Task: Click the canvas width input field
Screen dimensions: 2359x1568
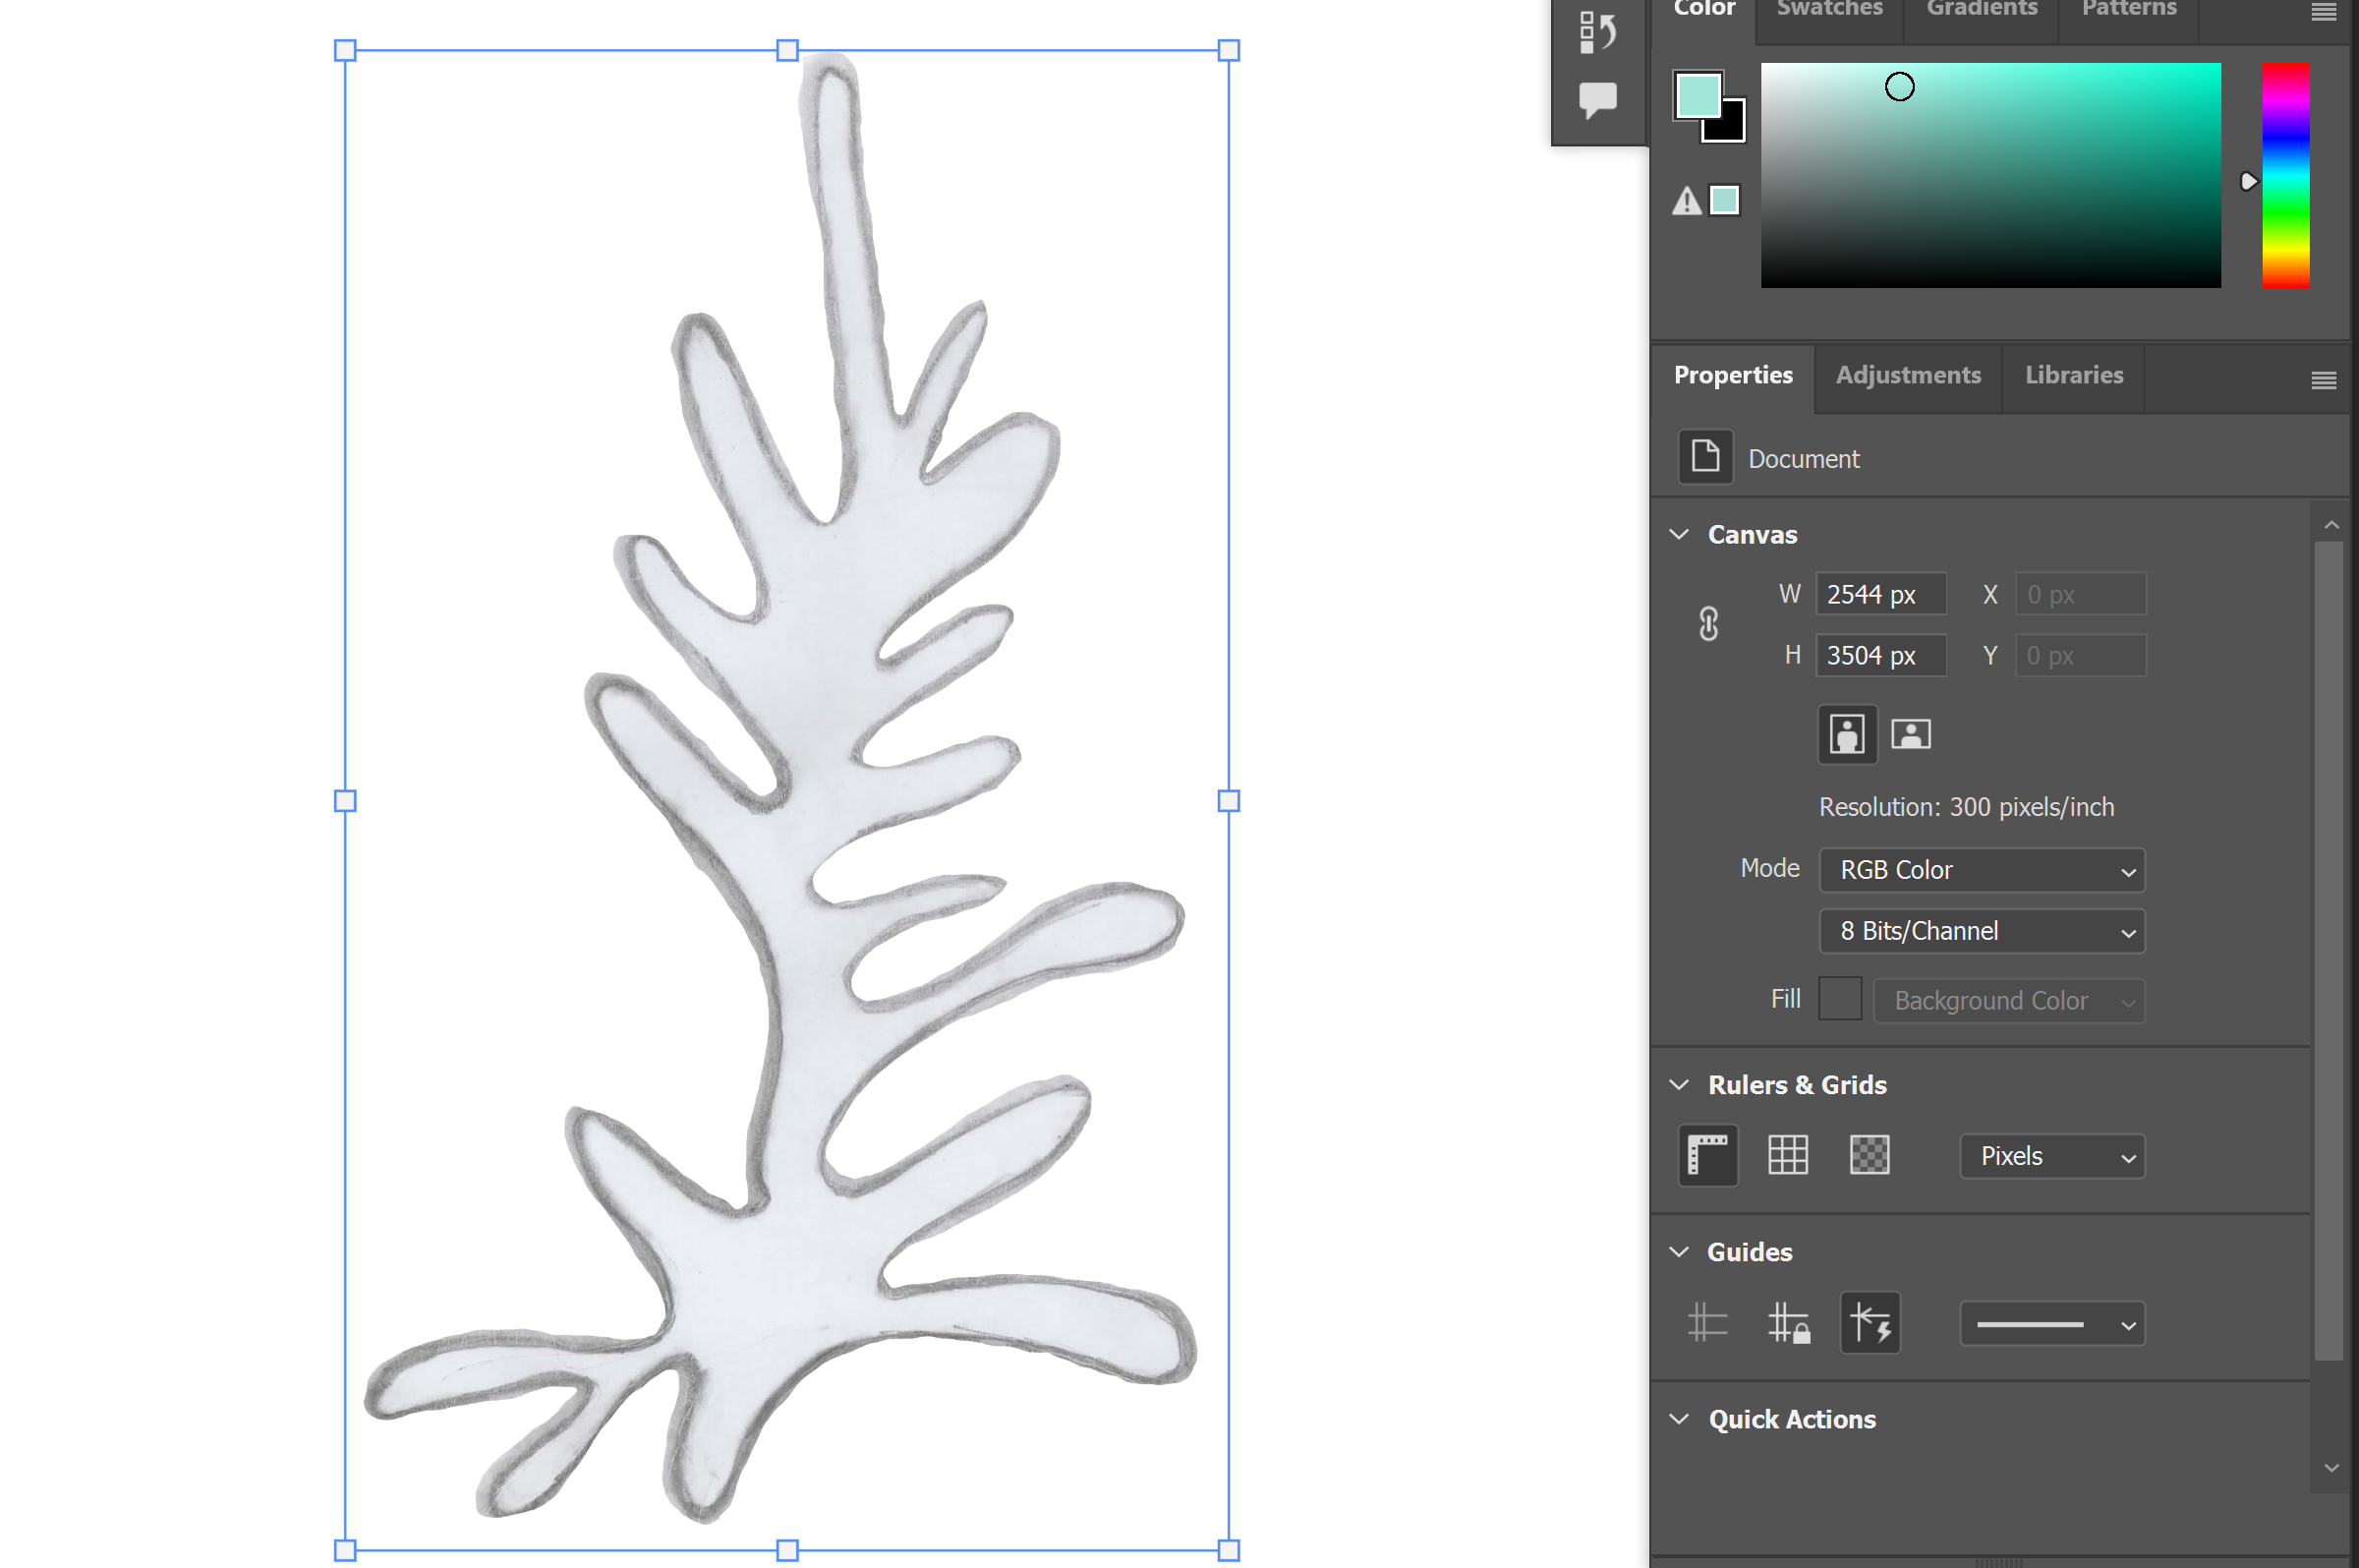Action: tap(1879, 595)
